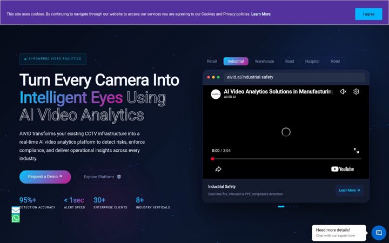The image size is (389, 243).
Task: Select the active carousel indicator dot
Action: point(281,206)
